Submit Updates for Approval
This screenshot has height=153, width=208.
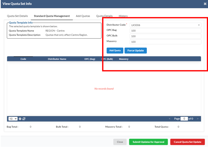pos(148,142)
